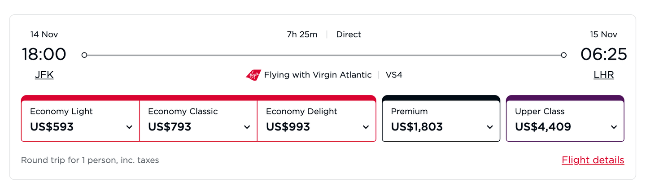This screenshot has width=646, height=195.
Task: Click the 06:25 arrival time
Action: coord(603,54)
